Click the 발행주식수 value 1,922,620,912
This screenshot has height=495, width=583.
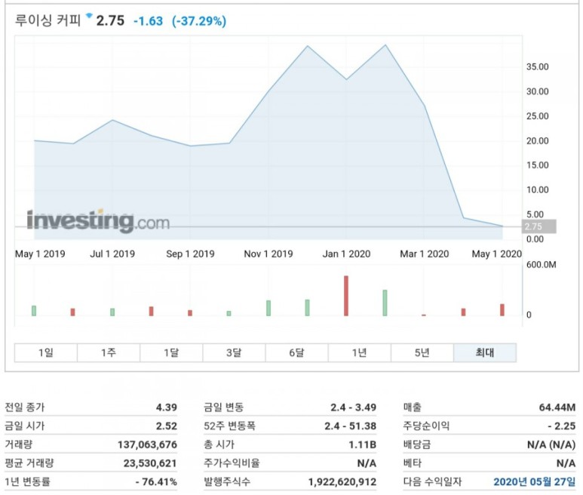(342, 481)
